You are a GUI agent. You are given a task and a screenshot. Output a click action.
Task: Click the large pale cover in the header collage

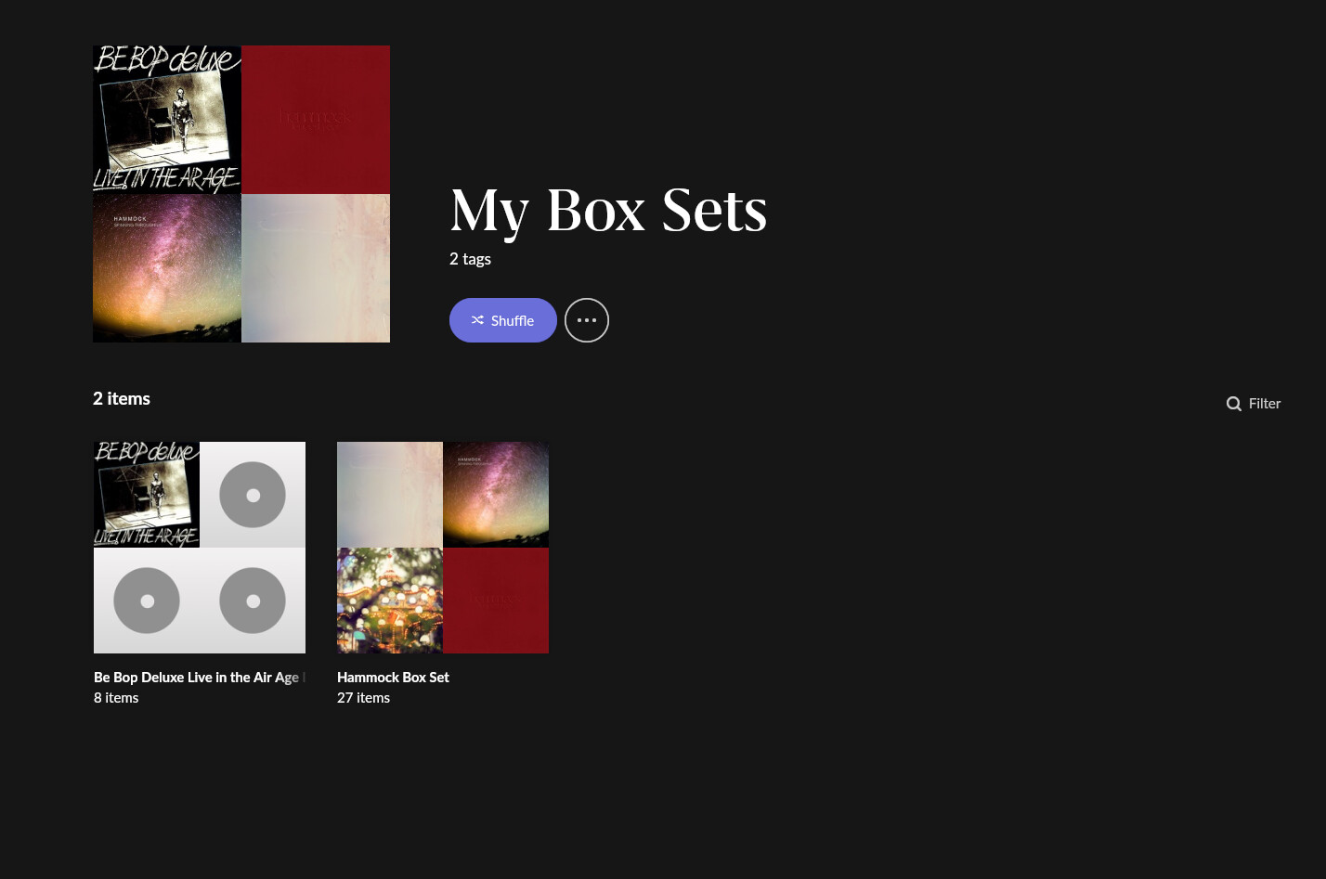pos(316,268)
